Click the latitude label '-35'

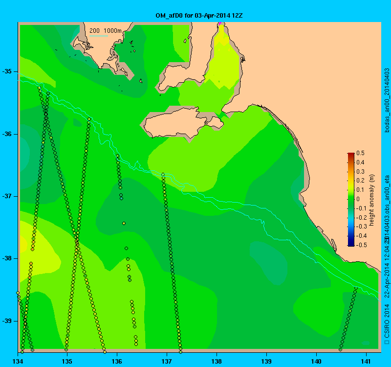tap(7, 71)
